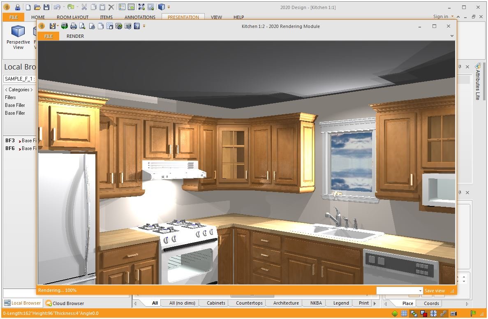This screenshot has width=488, height=319.
Task: Click the Delete X icon
Action: pyautogui.click(x=111, y=7)
